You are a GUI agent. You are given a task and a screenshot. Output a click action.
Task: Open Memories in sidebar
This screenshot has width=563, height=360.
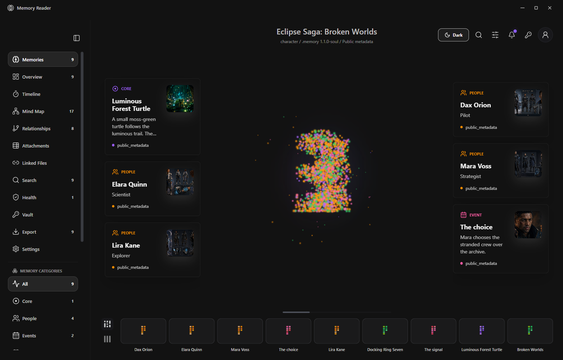click(43, 60)
